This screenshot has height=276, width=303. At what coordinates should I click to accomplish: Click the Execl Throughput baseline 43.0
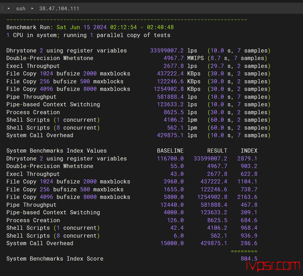pyautogui.click(x=177, y=174)
